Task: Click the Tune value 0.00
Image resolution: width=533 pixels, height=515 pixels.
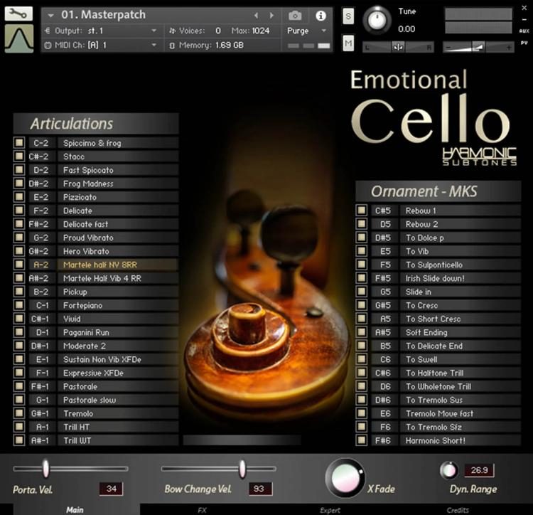Action: pyautogui.click(x=407, y=29)
